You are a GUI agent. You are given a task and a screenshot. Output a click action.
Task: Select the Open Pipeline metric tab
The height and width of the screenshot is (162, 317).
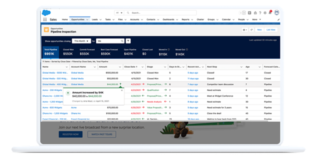(x=130, y=52)
